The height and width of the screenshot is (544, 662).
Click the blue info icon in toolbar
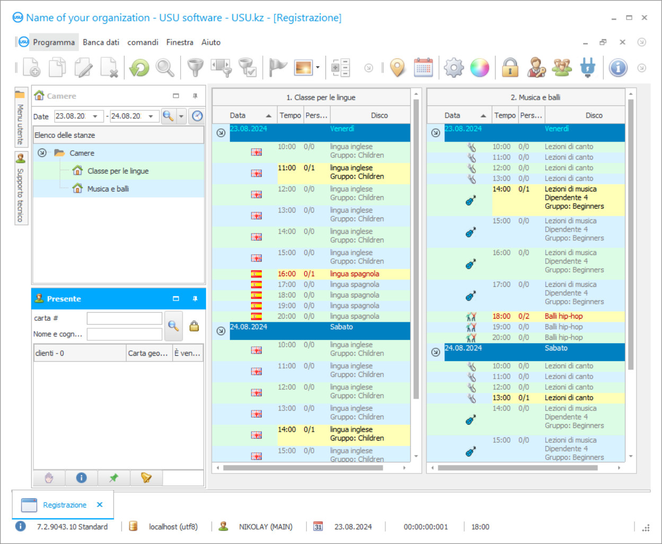[618, 68]
